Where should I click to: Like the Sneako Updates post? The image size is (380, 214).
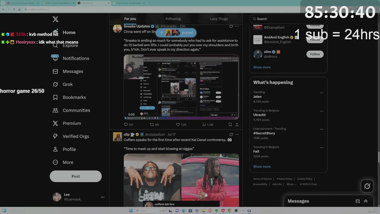[x=181, y=125]
